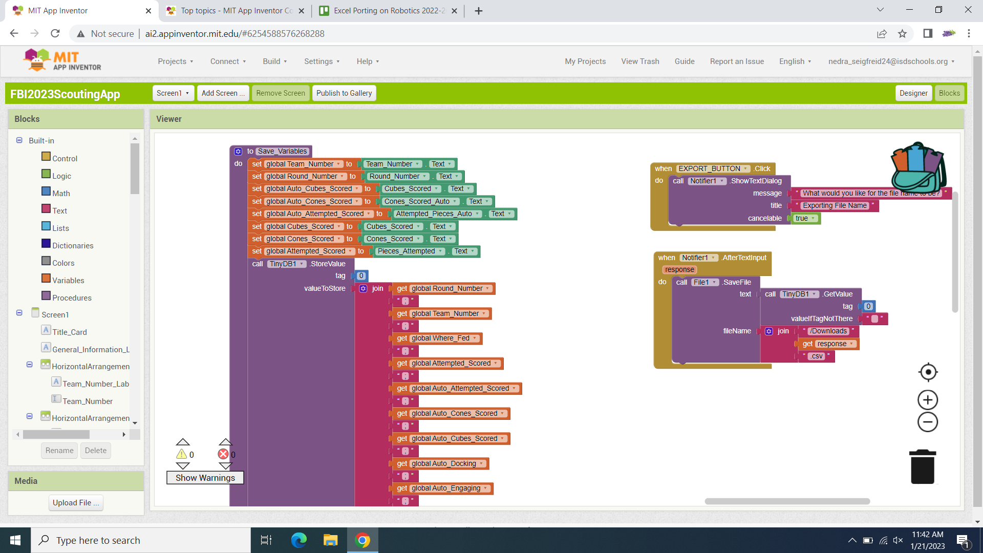
Task: Collapse the Built-in tree section
Action: pyautogui.click(x=19, y=140)
